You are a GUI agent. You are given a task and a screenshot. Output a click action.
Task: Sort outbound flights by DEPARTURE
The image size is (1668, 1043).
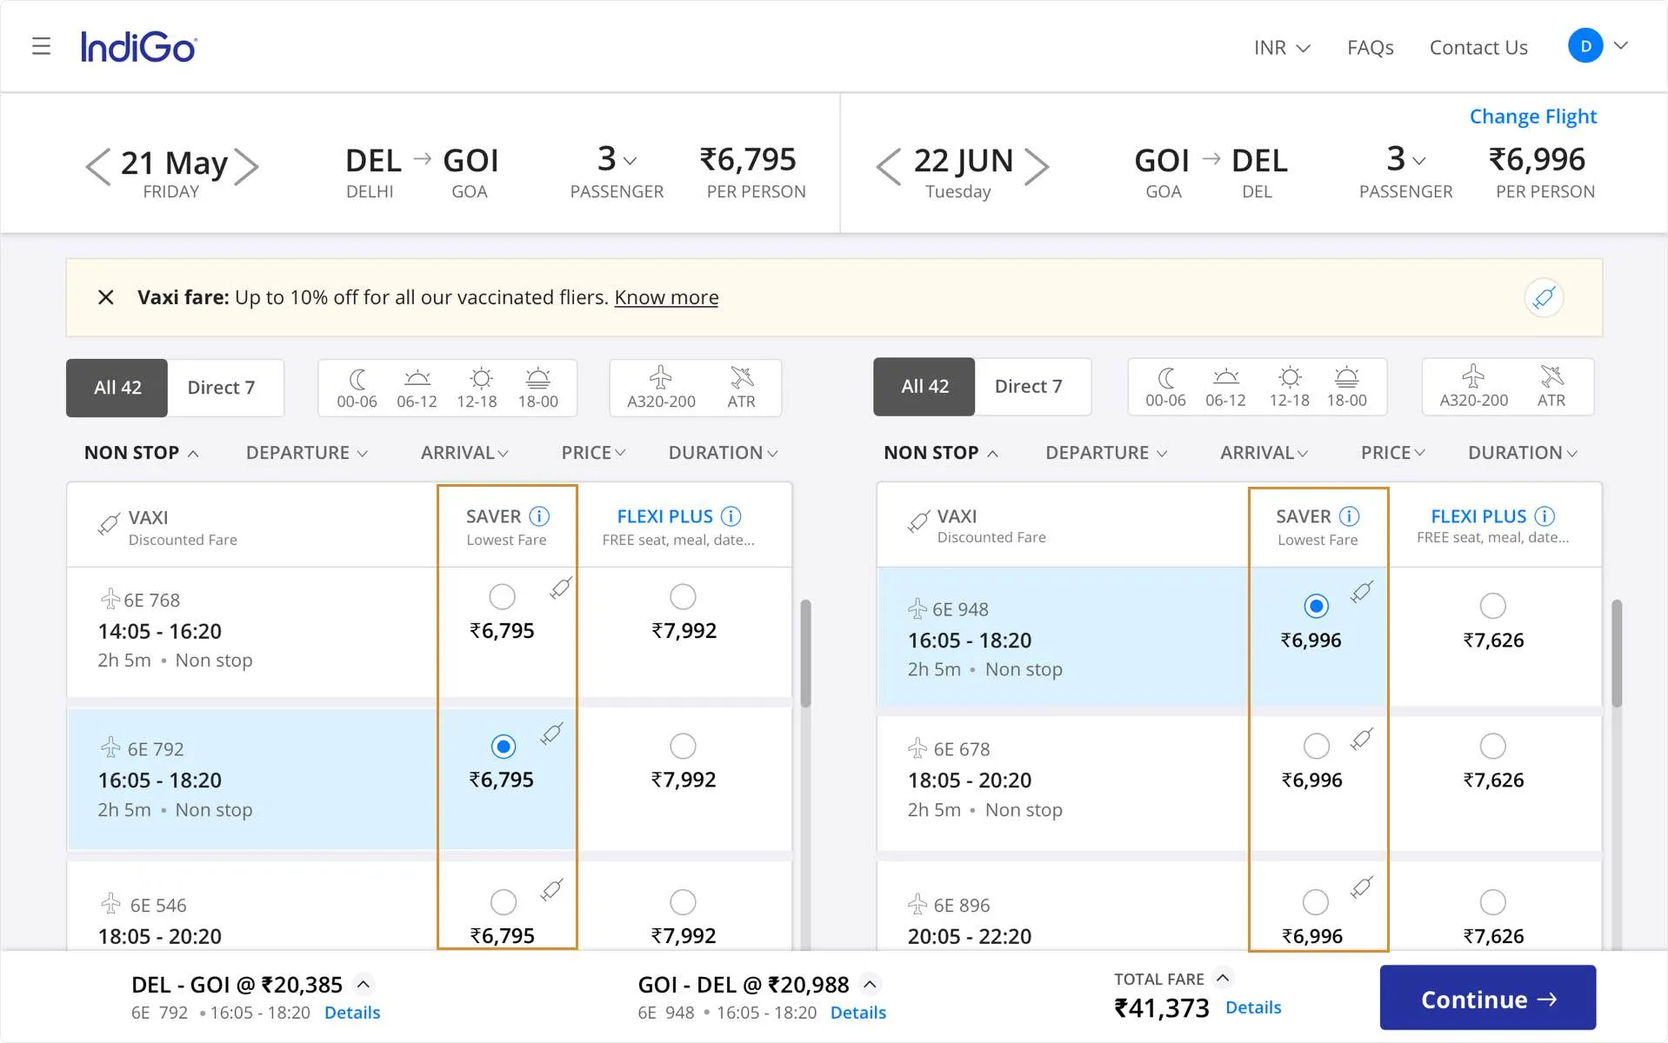click(x=306, y=453)
